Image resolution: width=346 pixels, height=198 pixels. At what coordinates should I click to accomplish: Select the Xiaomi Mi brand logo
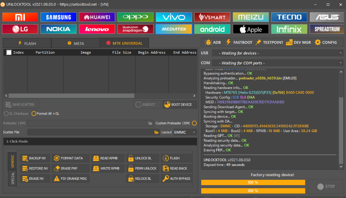[x=20, y=17]
